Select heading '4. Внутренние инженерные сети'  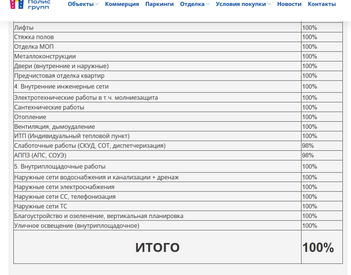tap(61, 86)
